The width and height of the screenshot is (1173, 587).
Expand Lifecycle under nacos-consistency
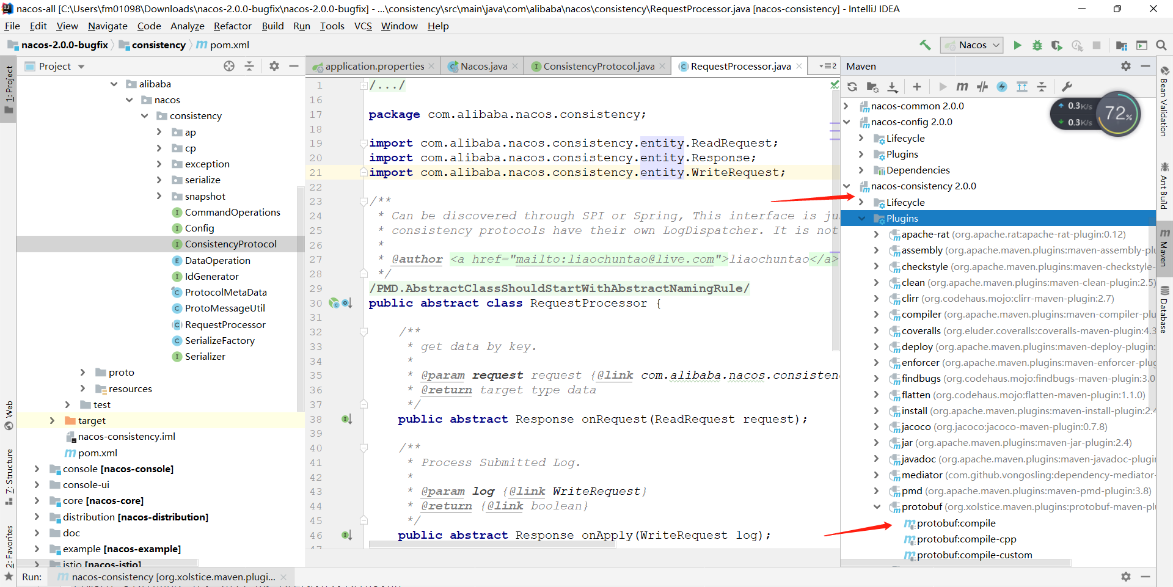861,202
